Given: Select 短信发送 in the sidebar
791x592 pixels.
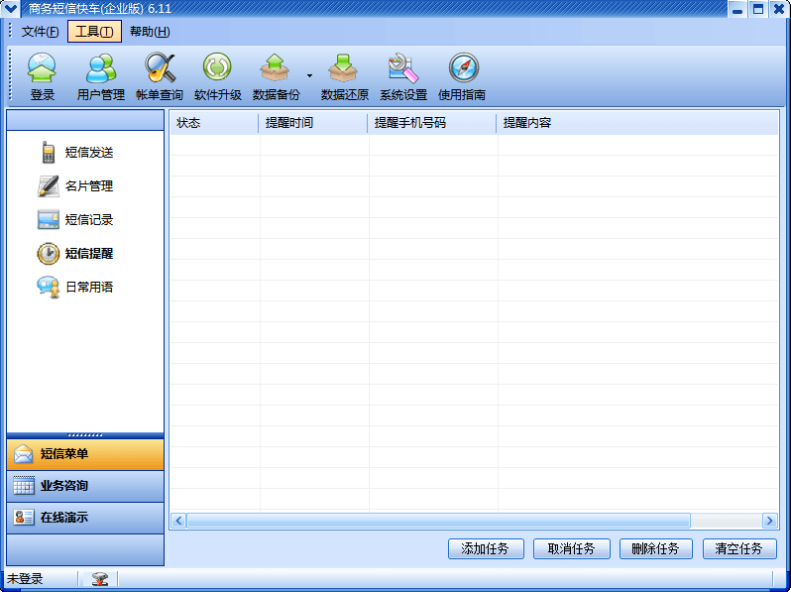Looking at the screenshot, I should coord(87,153).
